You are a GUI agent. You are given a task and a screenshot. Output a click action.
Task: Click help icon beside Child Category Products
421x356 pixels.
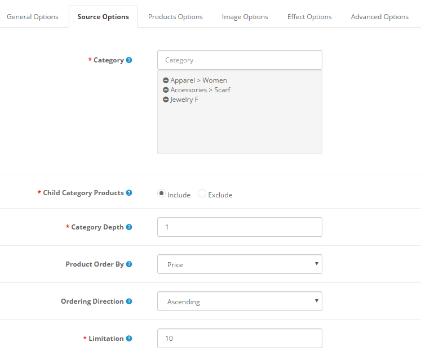tap(129, 193)
